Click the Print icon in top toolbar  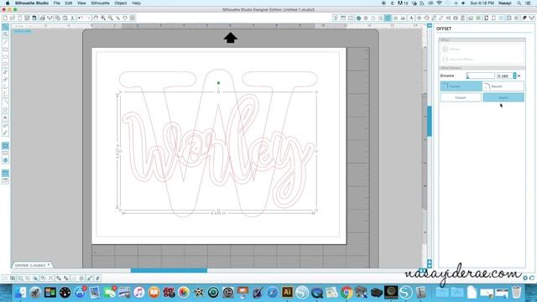tap(42, 18)
